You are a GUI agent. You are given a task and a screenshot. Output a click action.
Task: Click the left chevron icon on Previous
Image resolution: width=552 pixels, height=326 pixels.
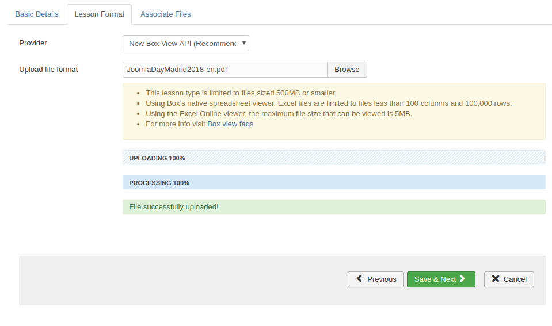click(359, 279)
